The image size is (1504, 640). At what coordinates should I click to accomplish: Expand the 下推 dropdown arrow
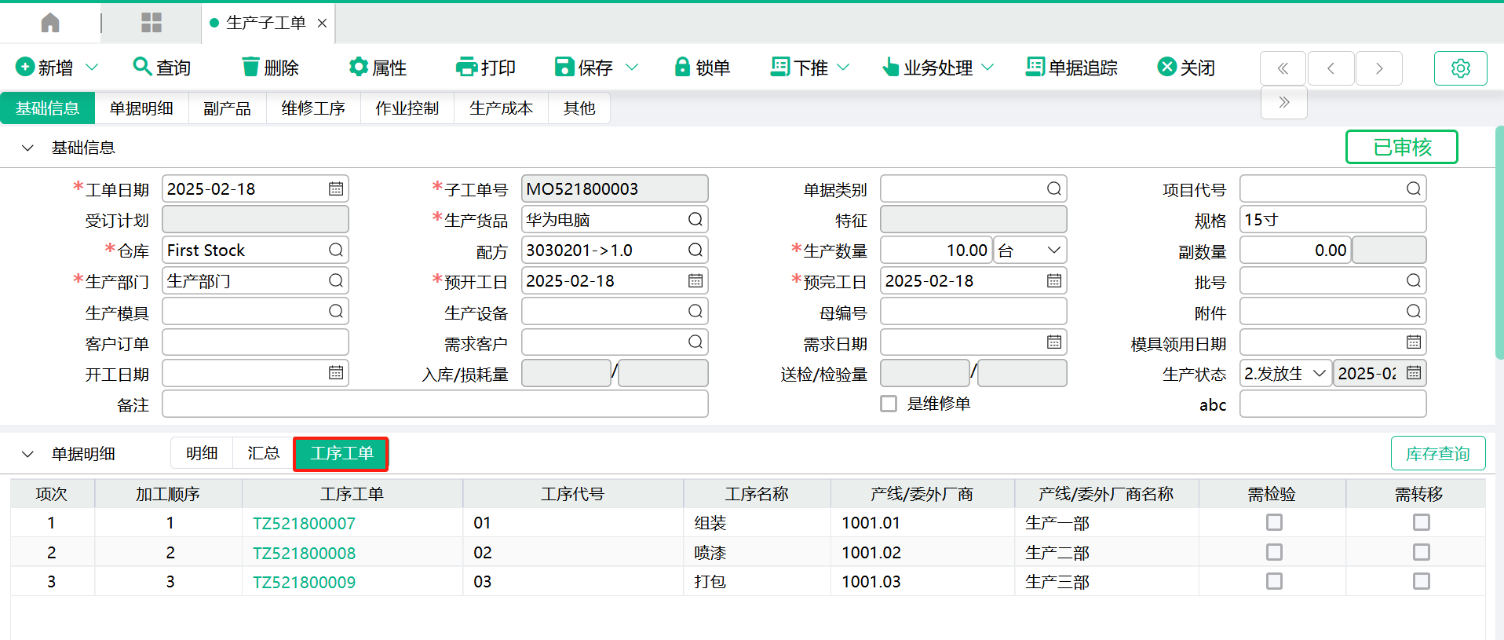(x=843, y=68)
